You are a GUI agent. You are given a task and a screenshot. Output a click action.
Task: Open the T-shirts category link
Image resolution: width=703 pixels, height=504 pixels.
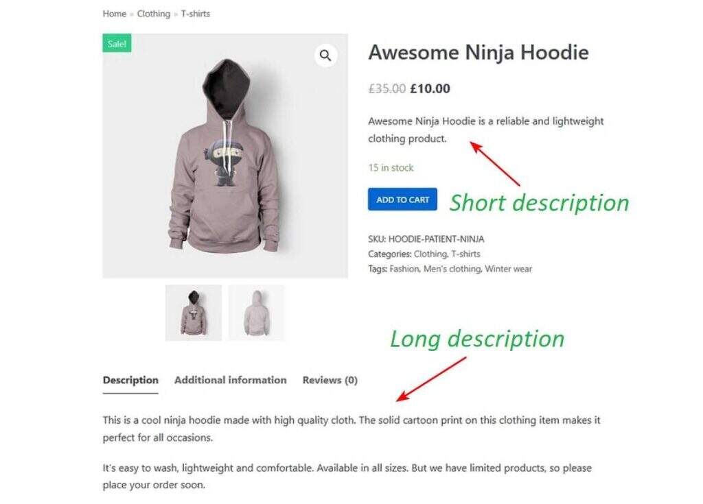[x=465, y=254]
